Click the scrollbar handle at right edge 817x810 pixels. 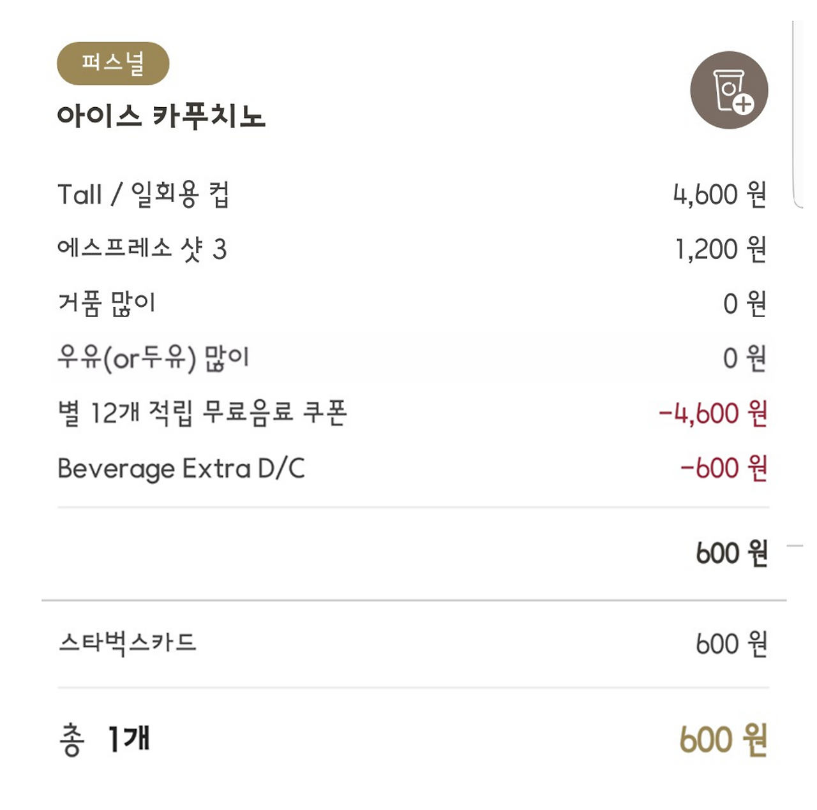pyautogui.click(x=797, y=114)
